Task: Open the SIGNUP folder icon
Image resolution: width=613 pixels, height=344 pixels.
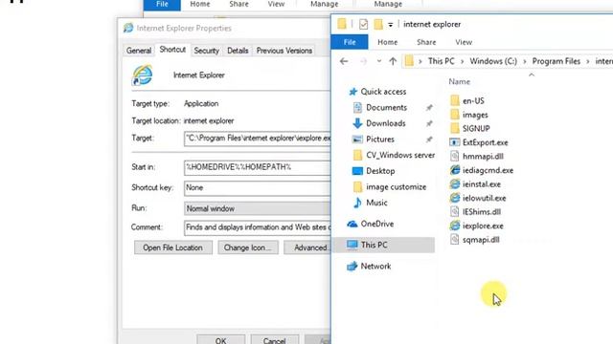Action: pos(455,128)
